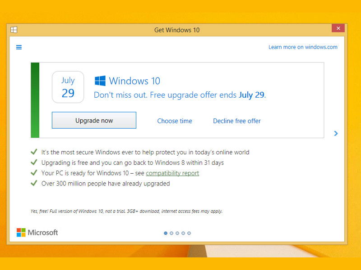Click the checkmark beside Over 300 million

(34, 183)
